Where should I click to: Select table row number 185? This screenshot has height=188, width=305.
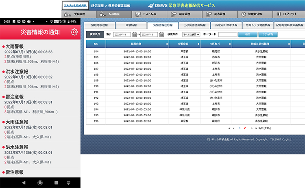[x=196, y=57]
